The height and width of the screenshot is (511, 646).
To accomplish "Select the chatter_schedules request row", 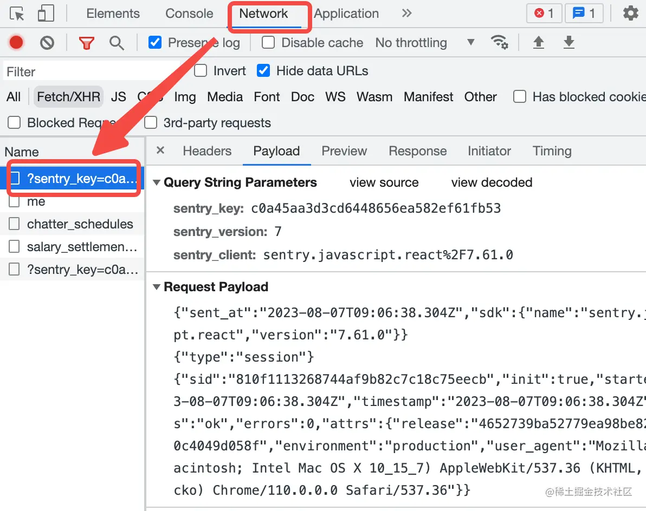I will (72, 224).
